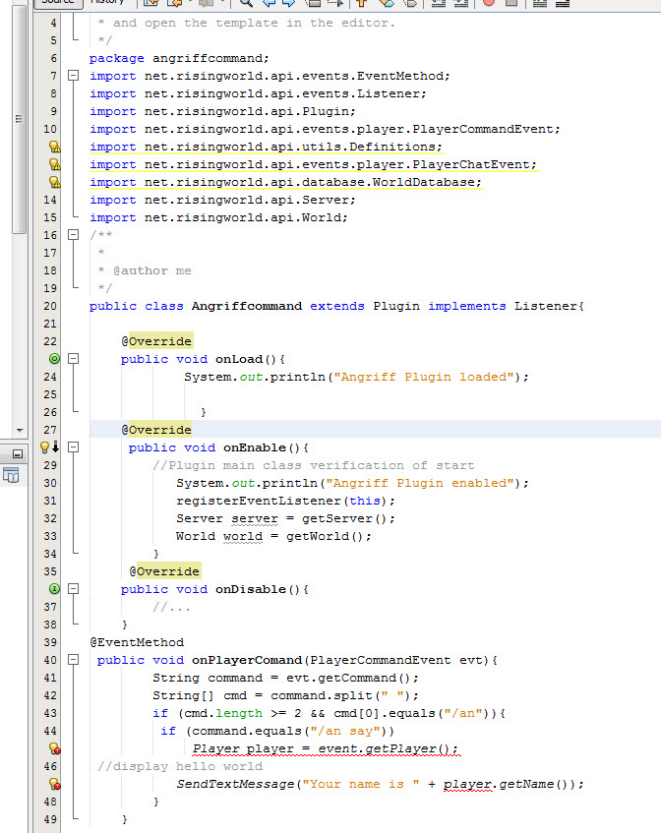This screenshot has height=833, width=661.
Task: Open the window-with-book icon in left panel
Action: (11, 475)
